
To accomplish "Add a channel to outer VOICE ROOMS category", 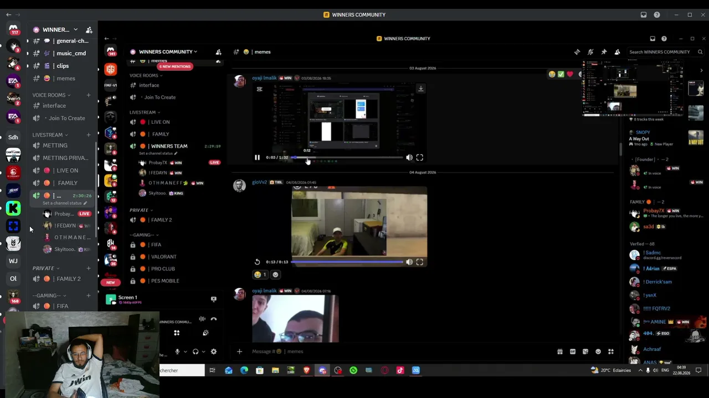I will pyautogui.click(x=88, y=95).
